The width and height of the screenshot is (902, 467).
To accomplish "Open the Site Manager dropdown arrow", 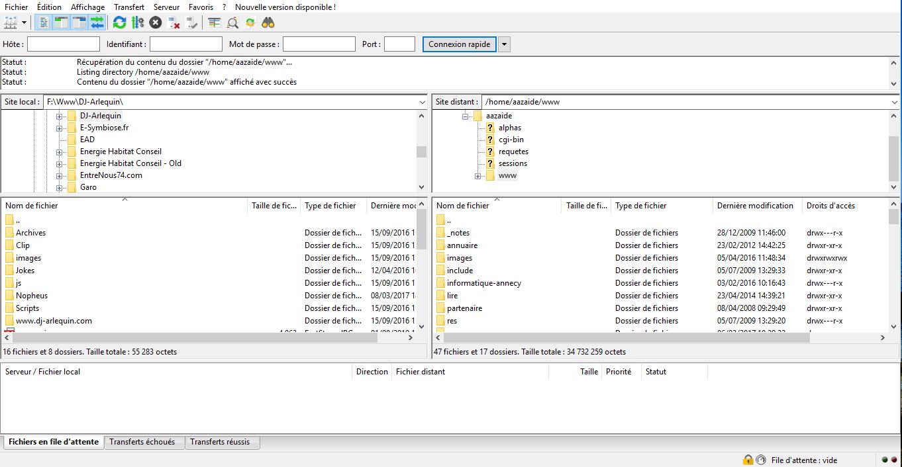I will [x=25, y=22].
